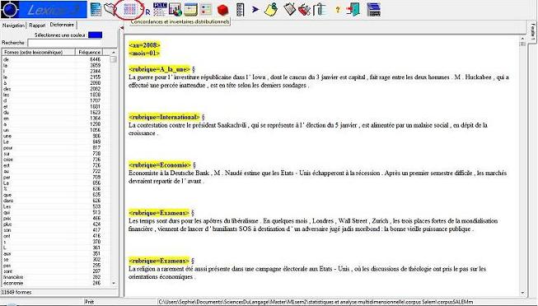This screenshot has width=538, height=306.
Task: Click the stacked windows icon at toolbar end
Action: pos(374,10)
